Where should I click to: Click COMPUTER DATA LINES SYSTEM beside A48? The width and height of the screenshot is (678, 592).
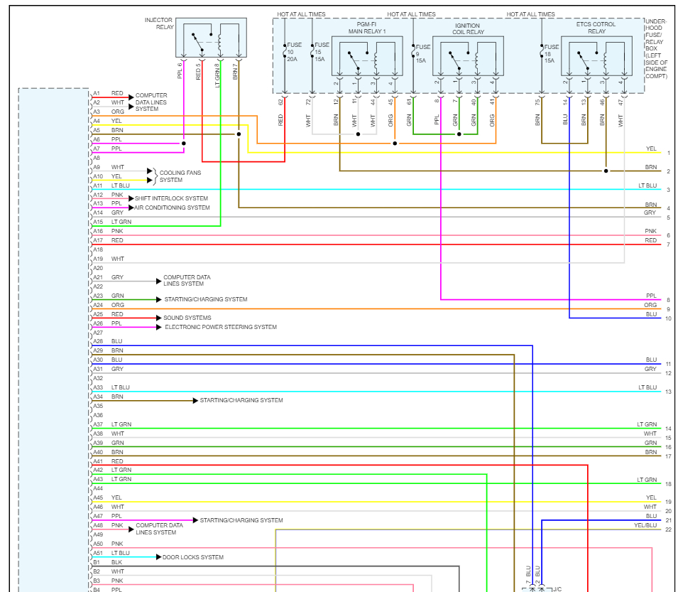coord(159,529)
